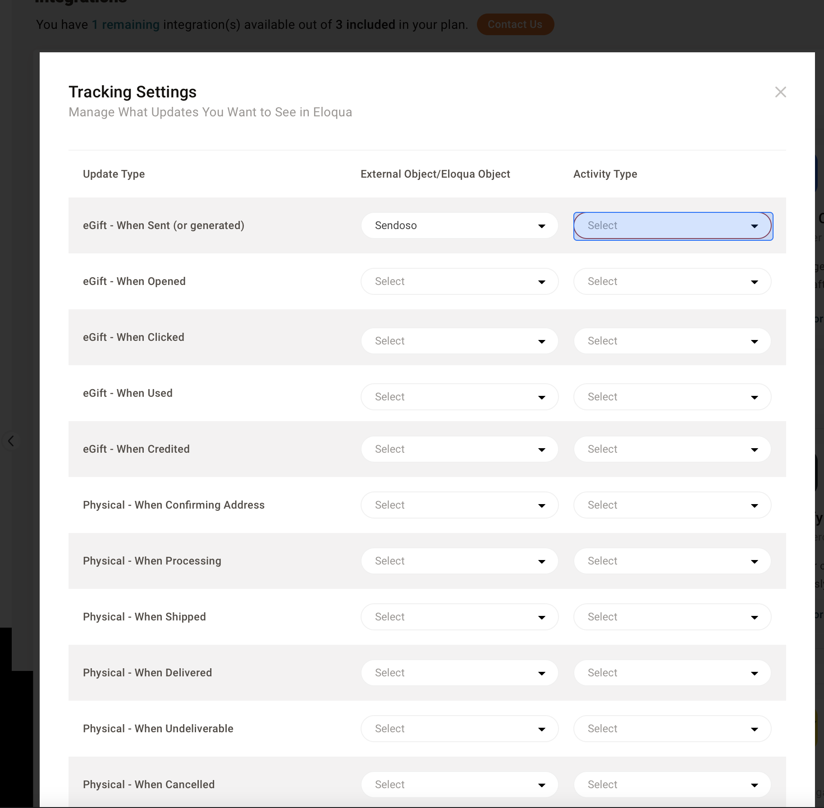Viewport: 824px width, 808px height.
Task: Click the 1 remaining integrations link
Action: [x=126, y=24]
